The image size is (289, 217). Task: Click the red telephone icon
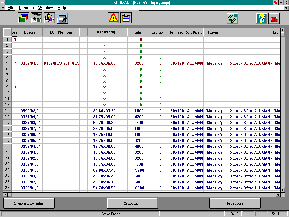click(x=274, y=19)
